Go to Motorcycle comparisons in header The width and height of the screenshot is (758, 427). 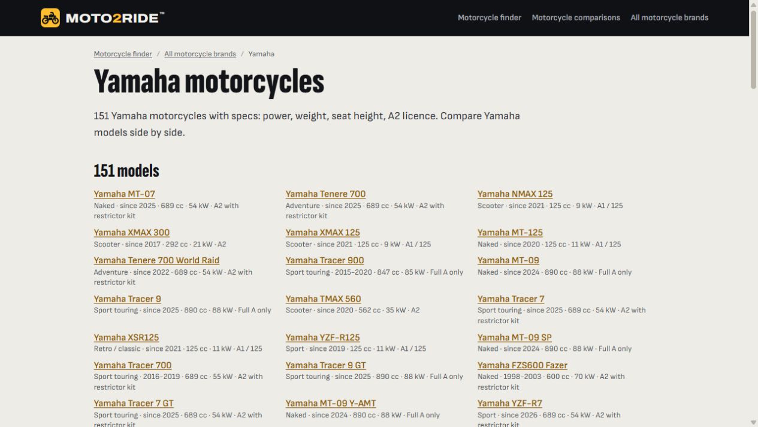[576, 18]
